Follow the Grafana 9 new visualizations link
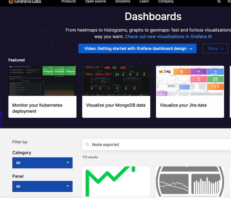The width and height of the screenshot is (231, 198). [x=168, y=37]
